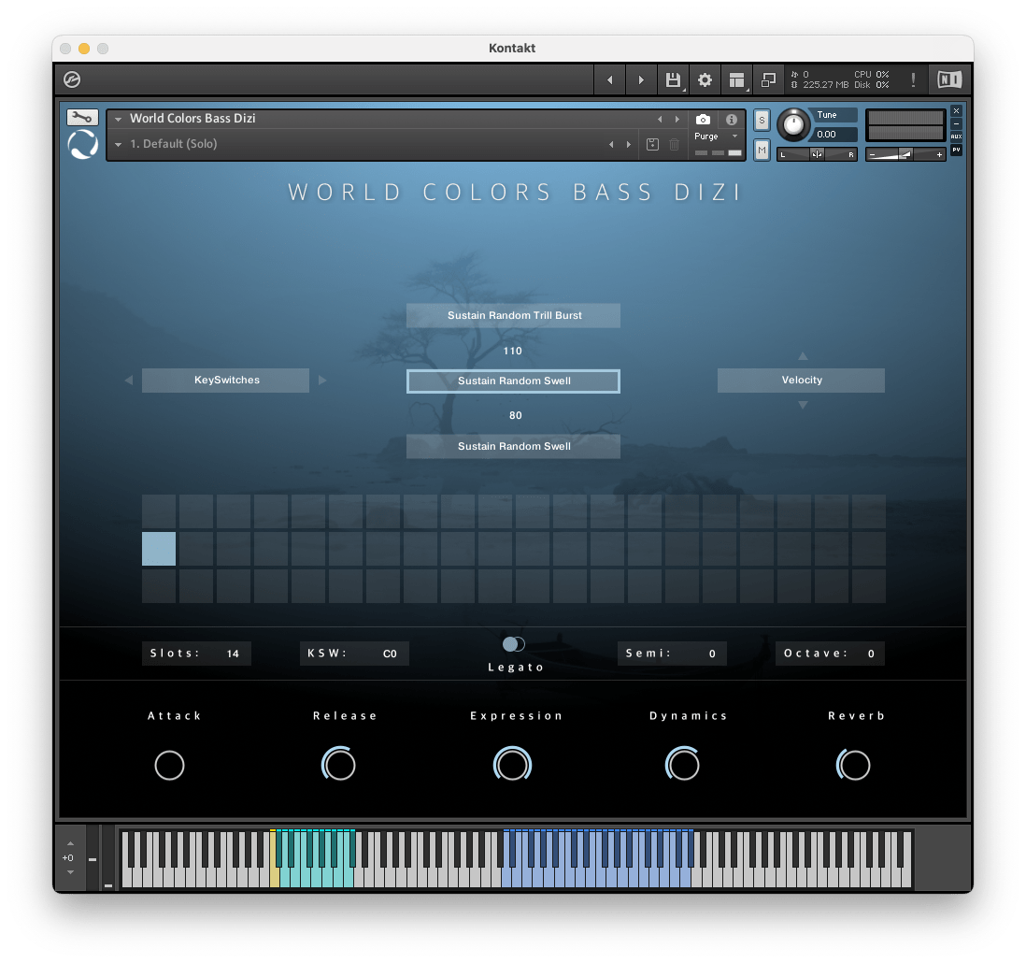
Task: Open the 1. Default (Solo) snapshot dropdown
Action: pos(119,144)
